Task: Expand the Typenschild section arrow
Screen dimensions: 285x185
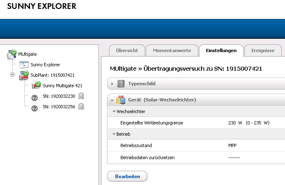Action: (112, 84)
